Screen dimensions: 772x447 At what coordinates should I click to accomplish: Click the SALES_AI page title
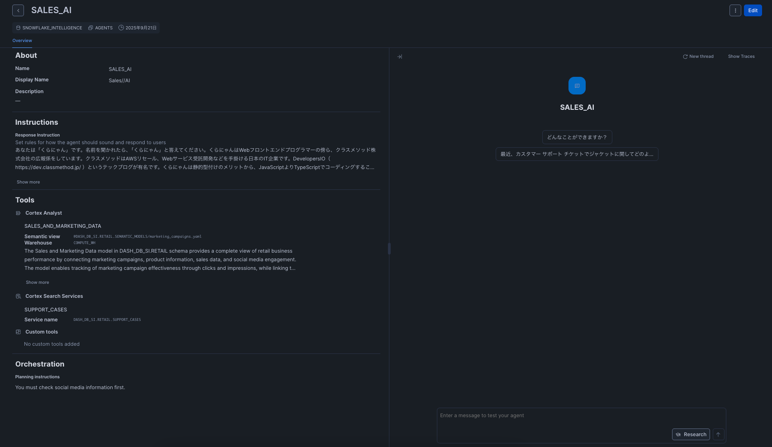click(52, 10)
